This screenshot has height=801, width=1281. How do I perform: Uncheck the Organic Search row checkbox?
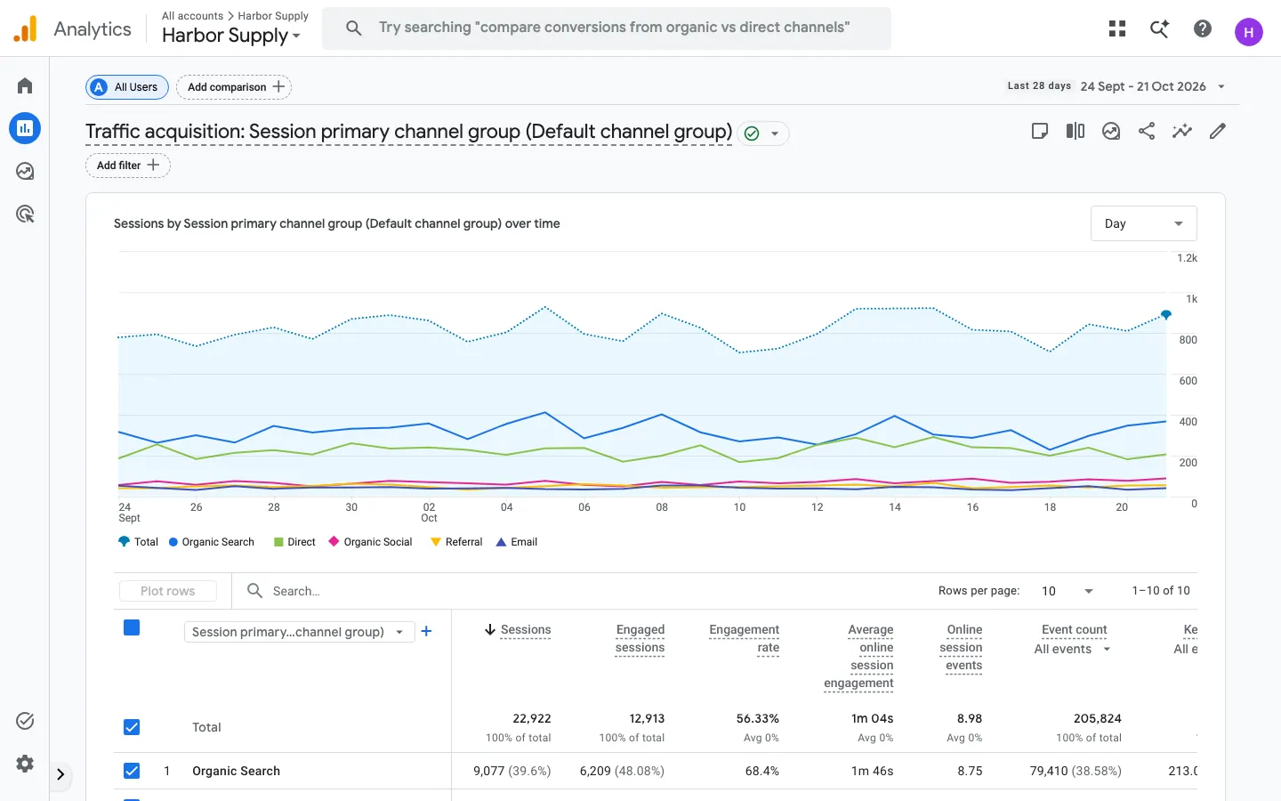[132, 771]
